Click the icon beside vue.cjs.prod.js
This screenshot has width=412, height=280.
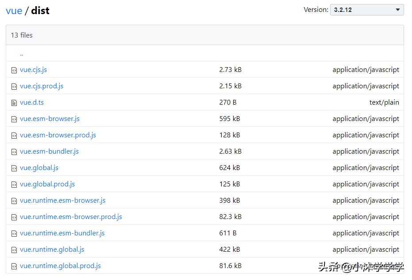[14, 86]
